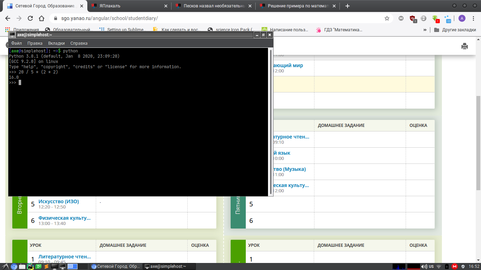Image resolution: width=481 pixels, height=270 pixels.
Task: Open the file manager from the taskbar
Action: coord(22,266)
